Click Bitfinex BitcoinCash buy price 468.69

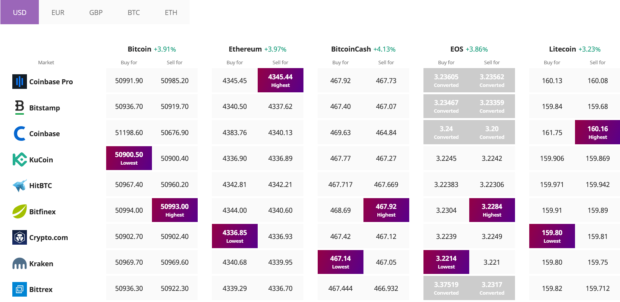point(340,210)
